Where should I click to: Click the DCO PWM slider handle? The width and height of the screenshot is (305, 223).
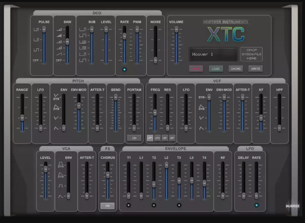137,29
